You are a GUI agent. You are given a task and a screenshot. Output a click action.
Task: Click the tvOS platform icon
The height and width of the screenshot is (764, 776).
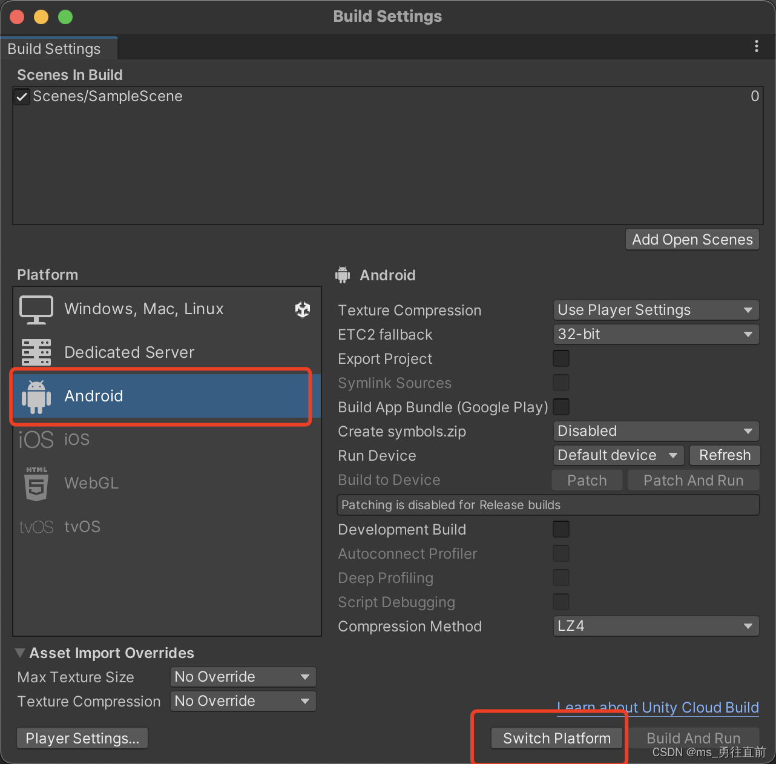[36, 527]
